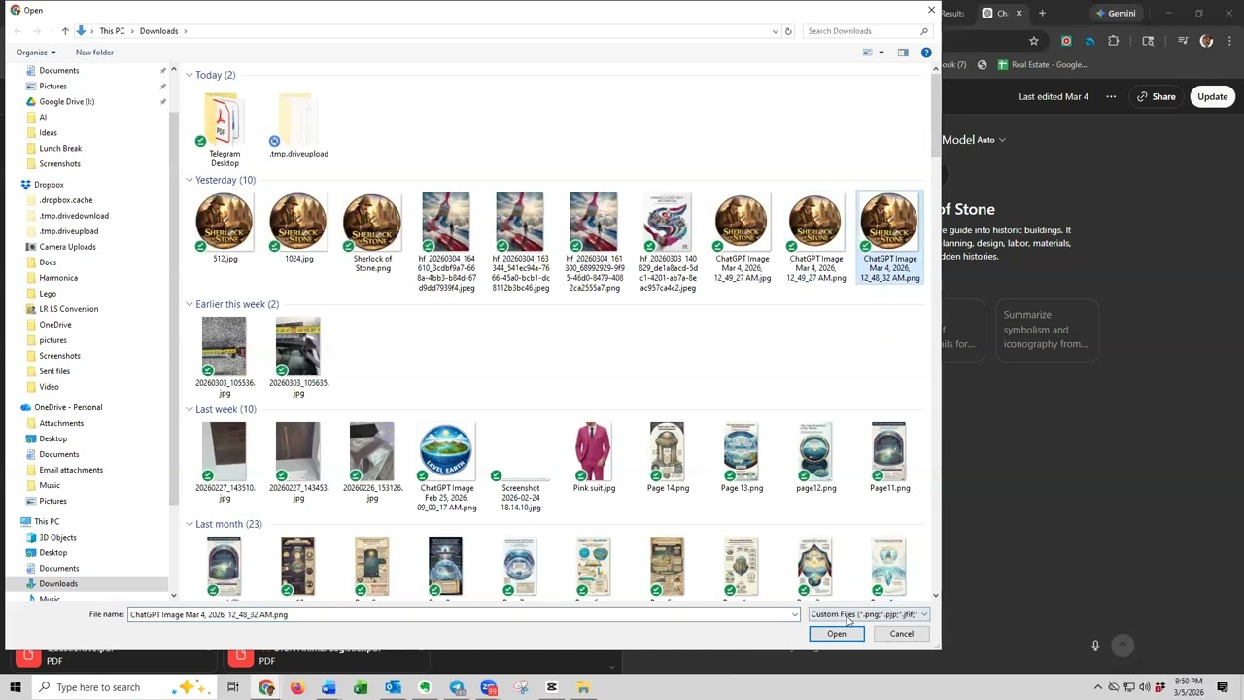The image size is (1244, 700).
Task: Open Email attachments folder in sidebar
Action: [x=71, y=470]
